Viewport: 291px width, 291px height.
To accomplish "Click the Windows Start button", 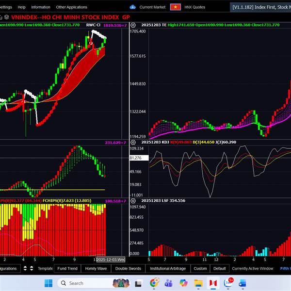I will (x=48, y=283).
